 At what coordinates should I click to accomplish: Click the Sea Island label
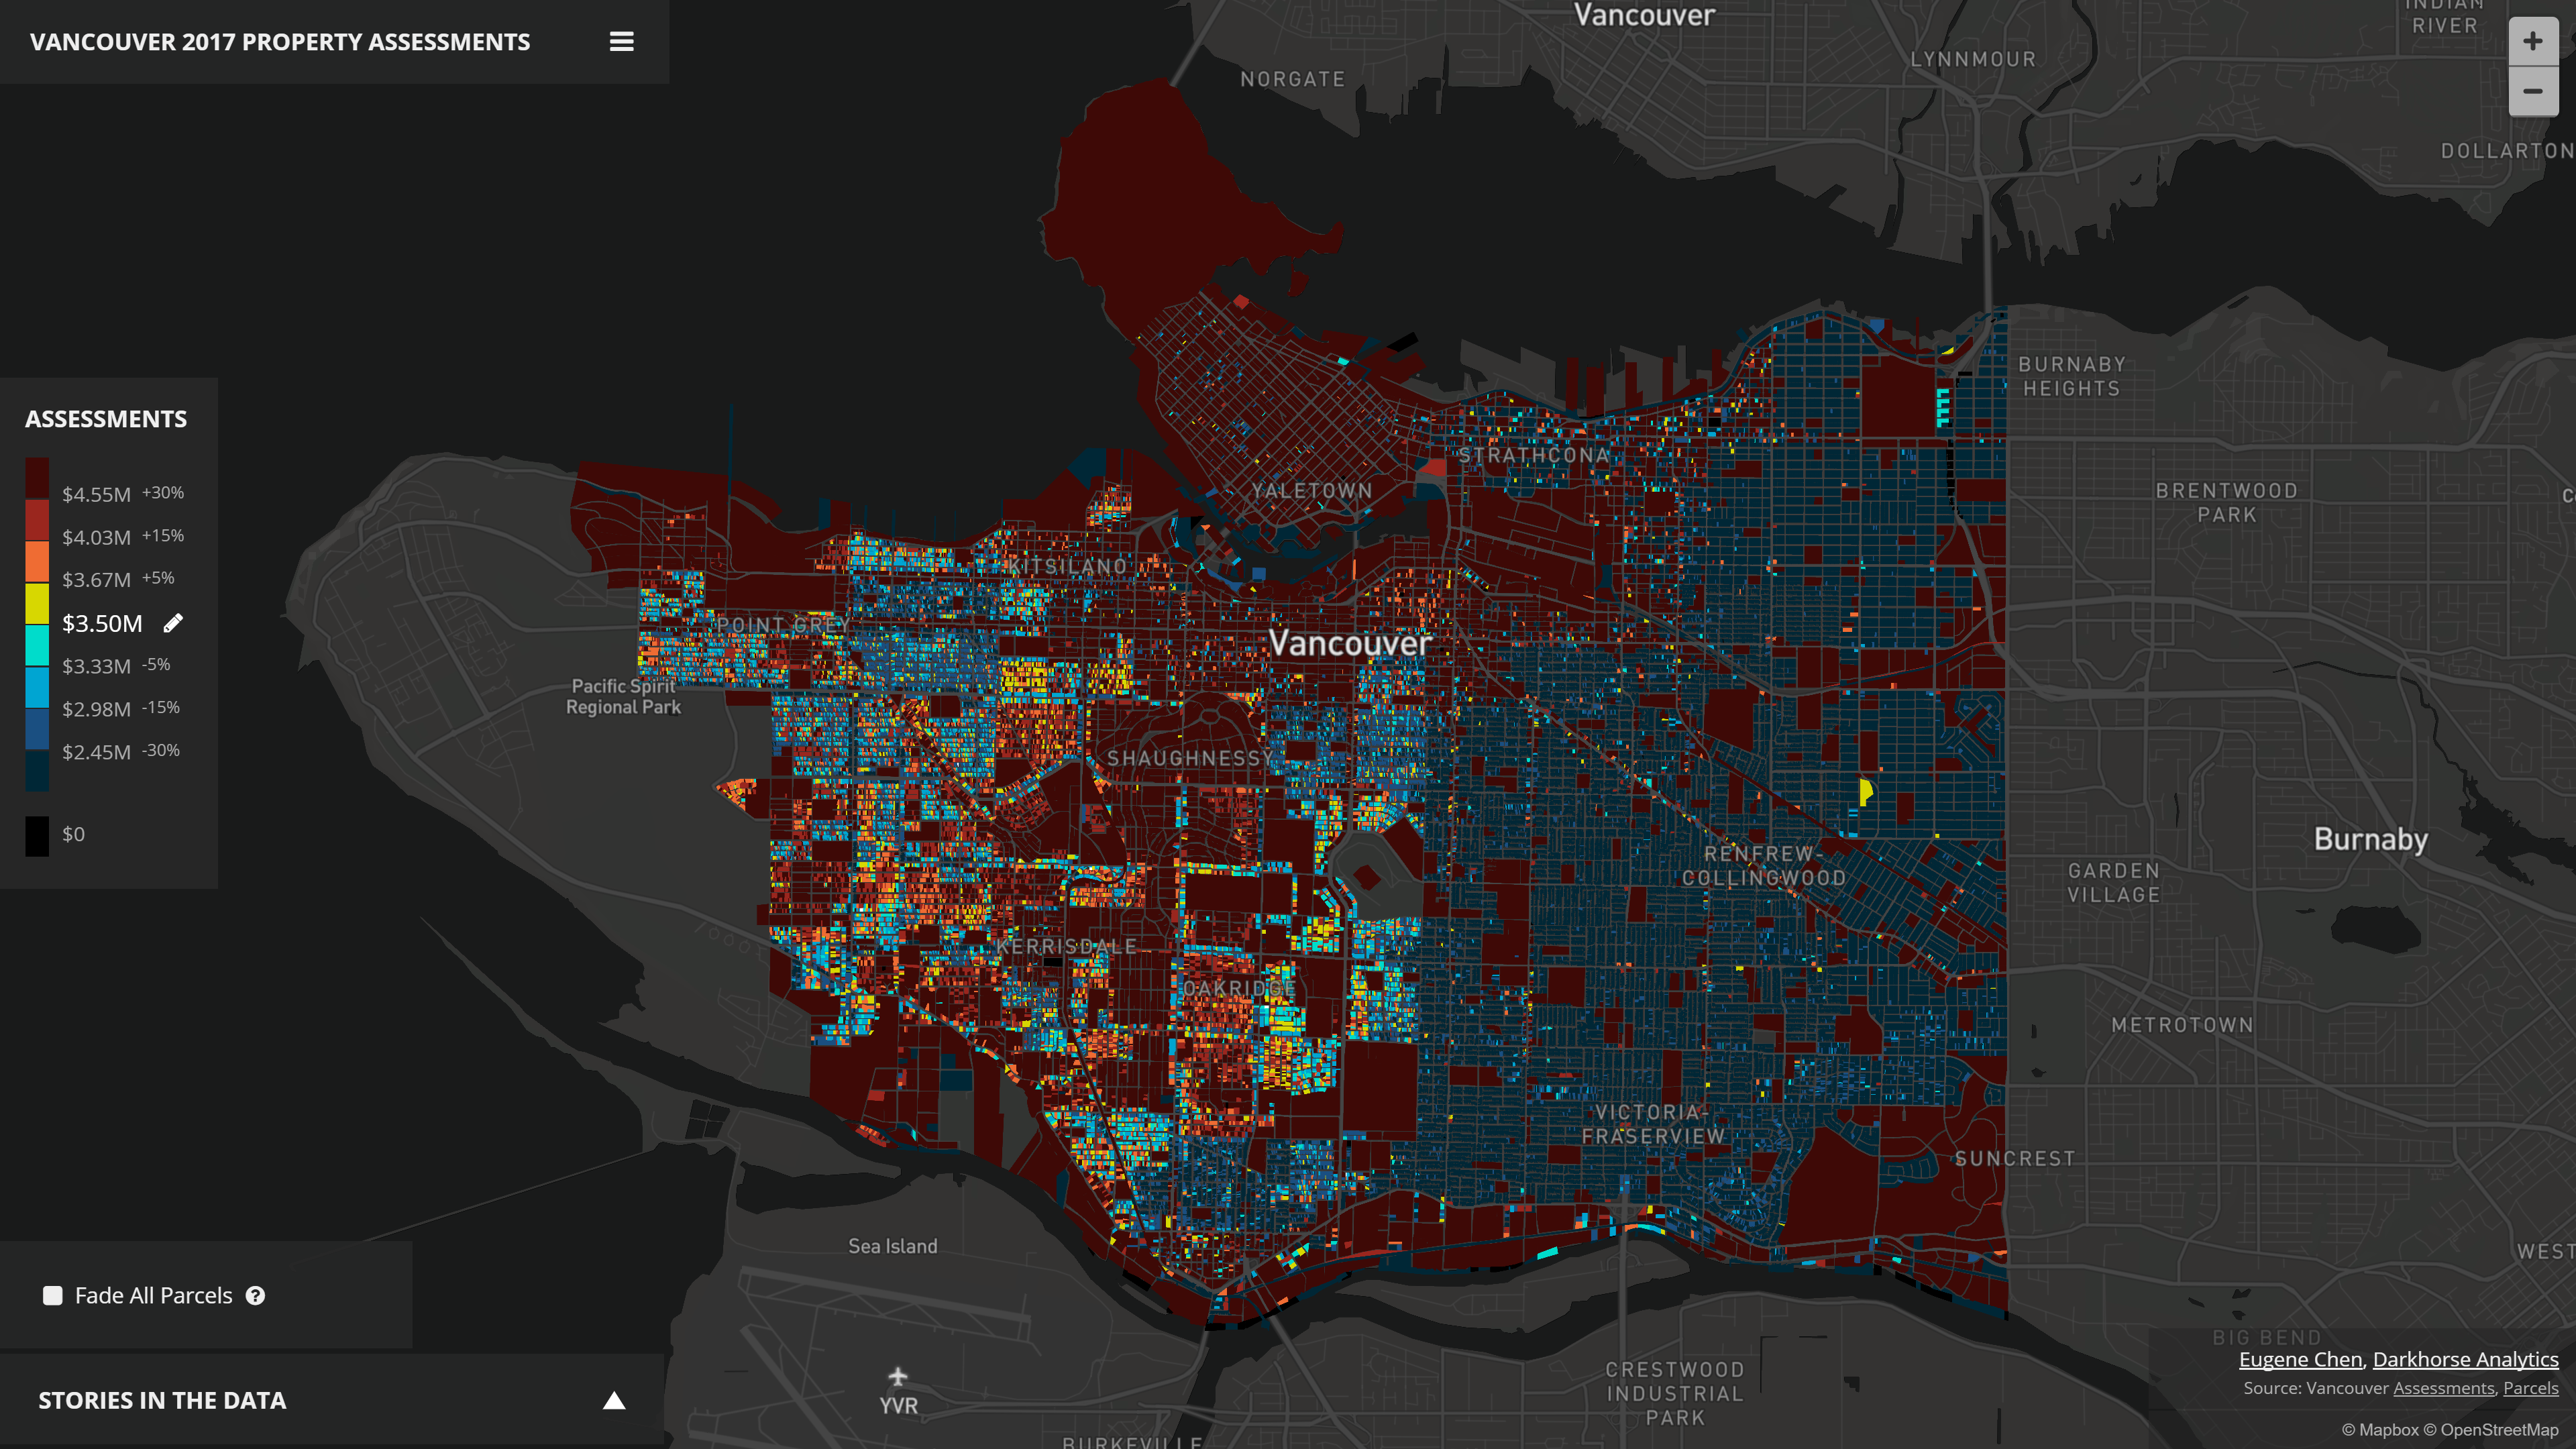tap(893, 1246)
